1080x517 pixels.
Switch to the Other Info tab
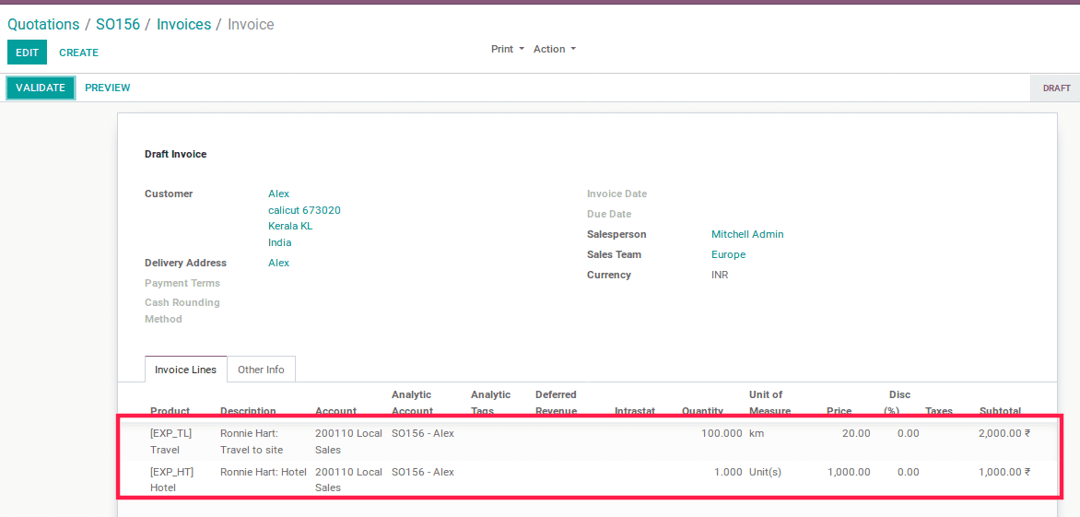[261, 369]
